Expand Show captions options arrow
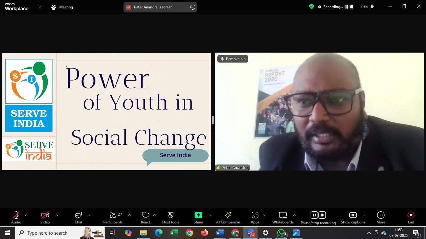The width and height of the screenshot is (426, 239). tap(364, 215)
